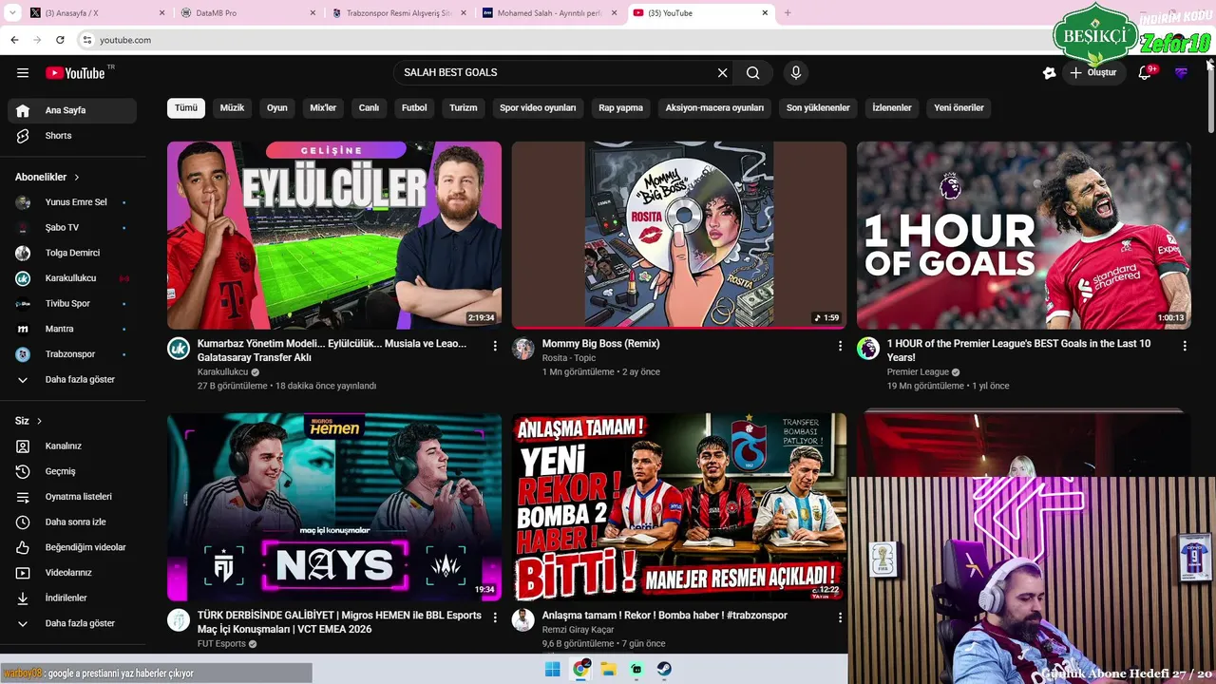Open the Tivibu Spor subscription

coord(72,304)
